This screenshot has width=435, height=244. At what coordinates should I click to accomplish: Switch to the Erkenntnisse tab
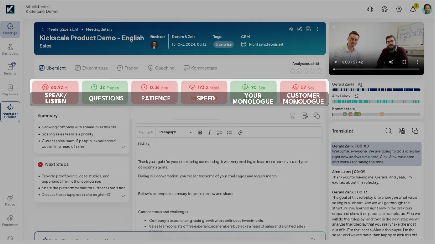click(91, 68)
